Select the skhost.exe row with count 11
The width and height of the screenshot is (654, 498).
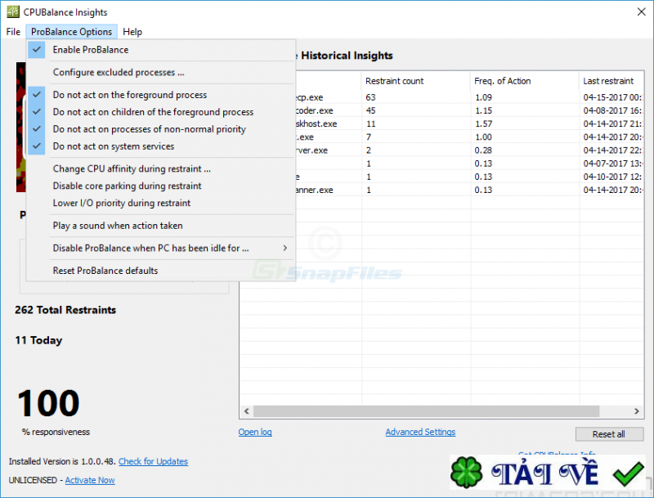tap(442, 123)
